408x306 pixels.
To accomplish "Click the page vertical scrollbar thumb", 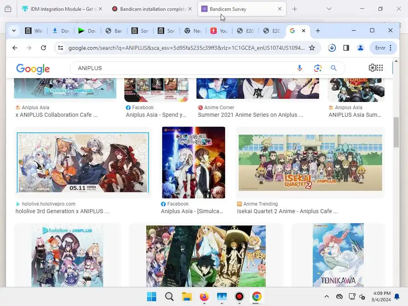I will click(x=396, y=132).
